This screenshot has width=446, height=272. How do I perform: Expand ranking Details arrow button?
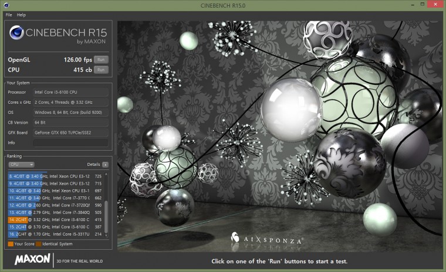tap(105, 165)
